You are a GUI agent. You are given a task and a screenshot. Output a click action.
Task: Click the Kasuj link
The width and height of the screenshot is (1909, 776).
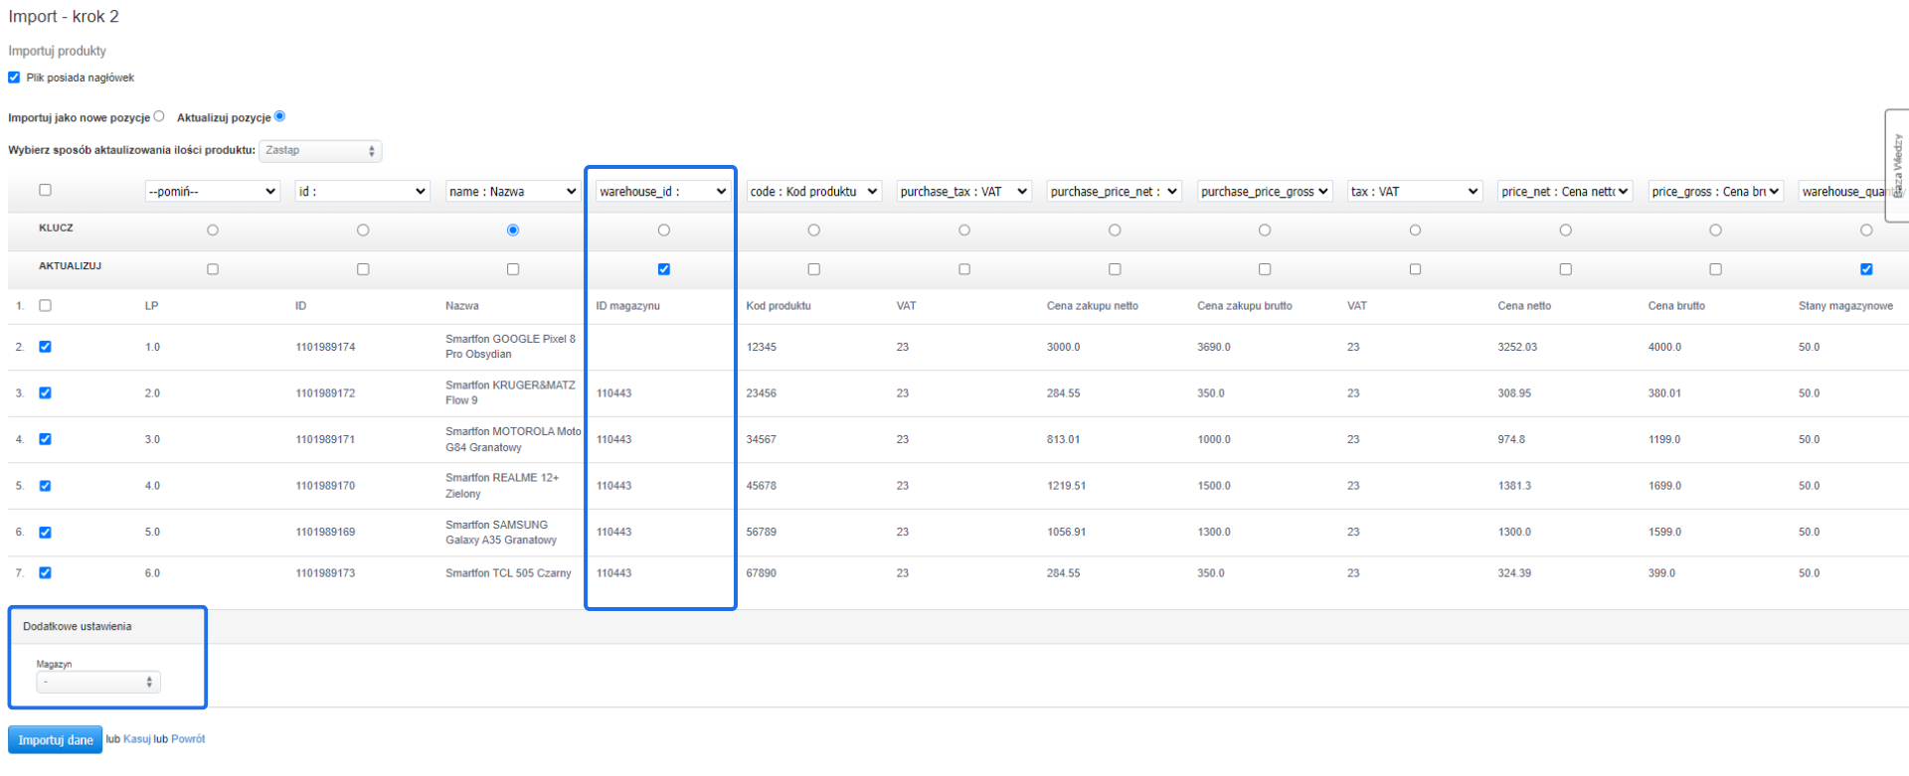point(137,739)
